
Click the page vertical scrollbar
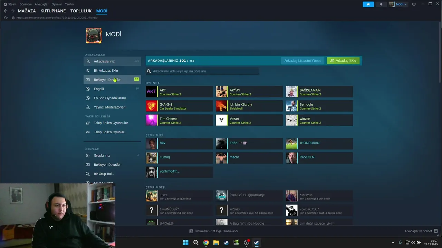point(440,52)
